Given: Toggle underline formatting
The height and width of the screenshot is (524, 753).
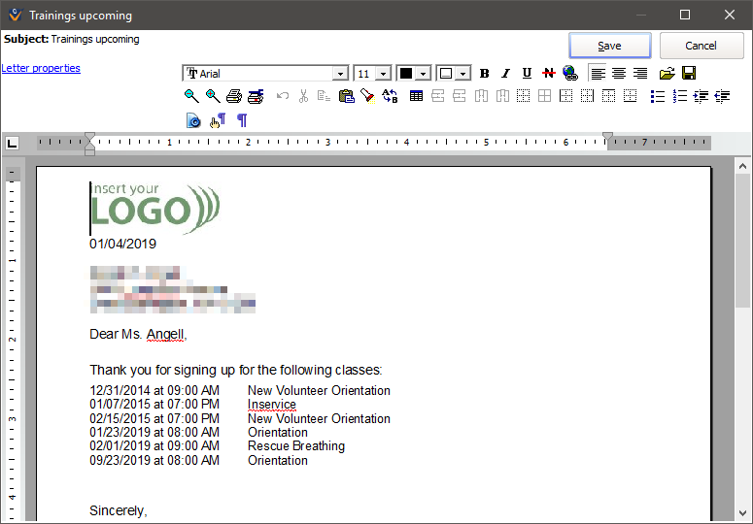Looking at the screenshot, I should (527, 74).
